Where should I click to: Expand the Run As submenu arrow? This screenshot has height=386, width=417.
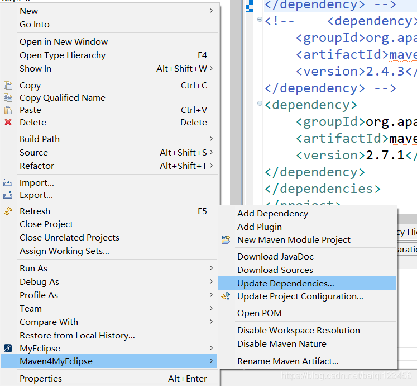[211, 268]
